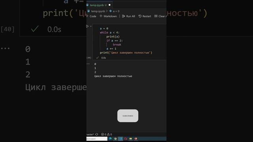Click the final print statement line

click(x=126, y=52)
